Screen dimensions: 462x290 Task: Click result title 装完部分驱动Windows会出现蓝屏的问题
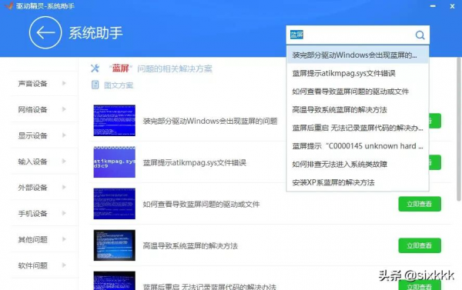[210, 121]
